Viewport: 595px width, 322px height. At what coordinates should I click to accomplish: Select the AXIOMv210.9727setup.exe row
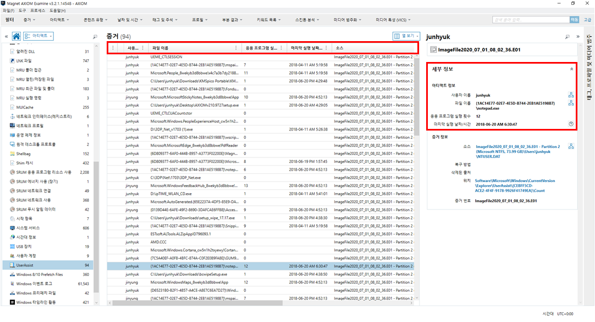point(260,105)
